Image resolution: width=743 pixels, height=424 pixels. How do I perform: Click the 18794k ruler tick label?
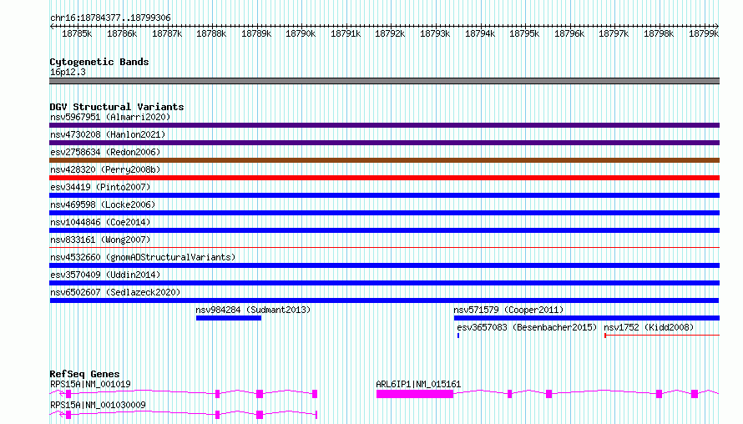coord(480,33)
